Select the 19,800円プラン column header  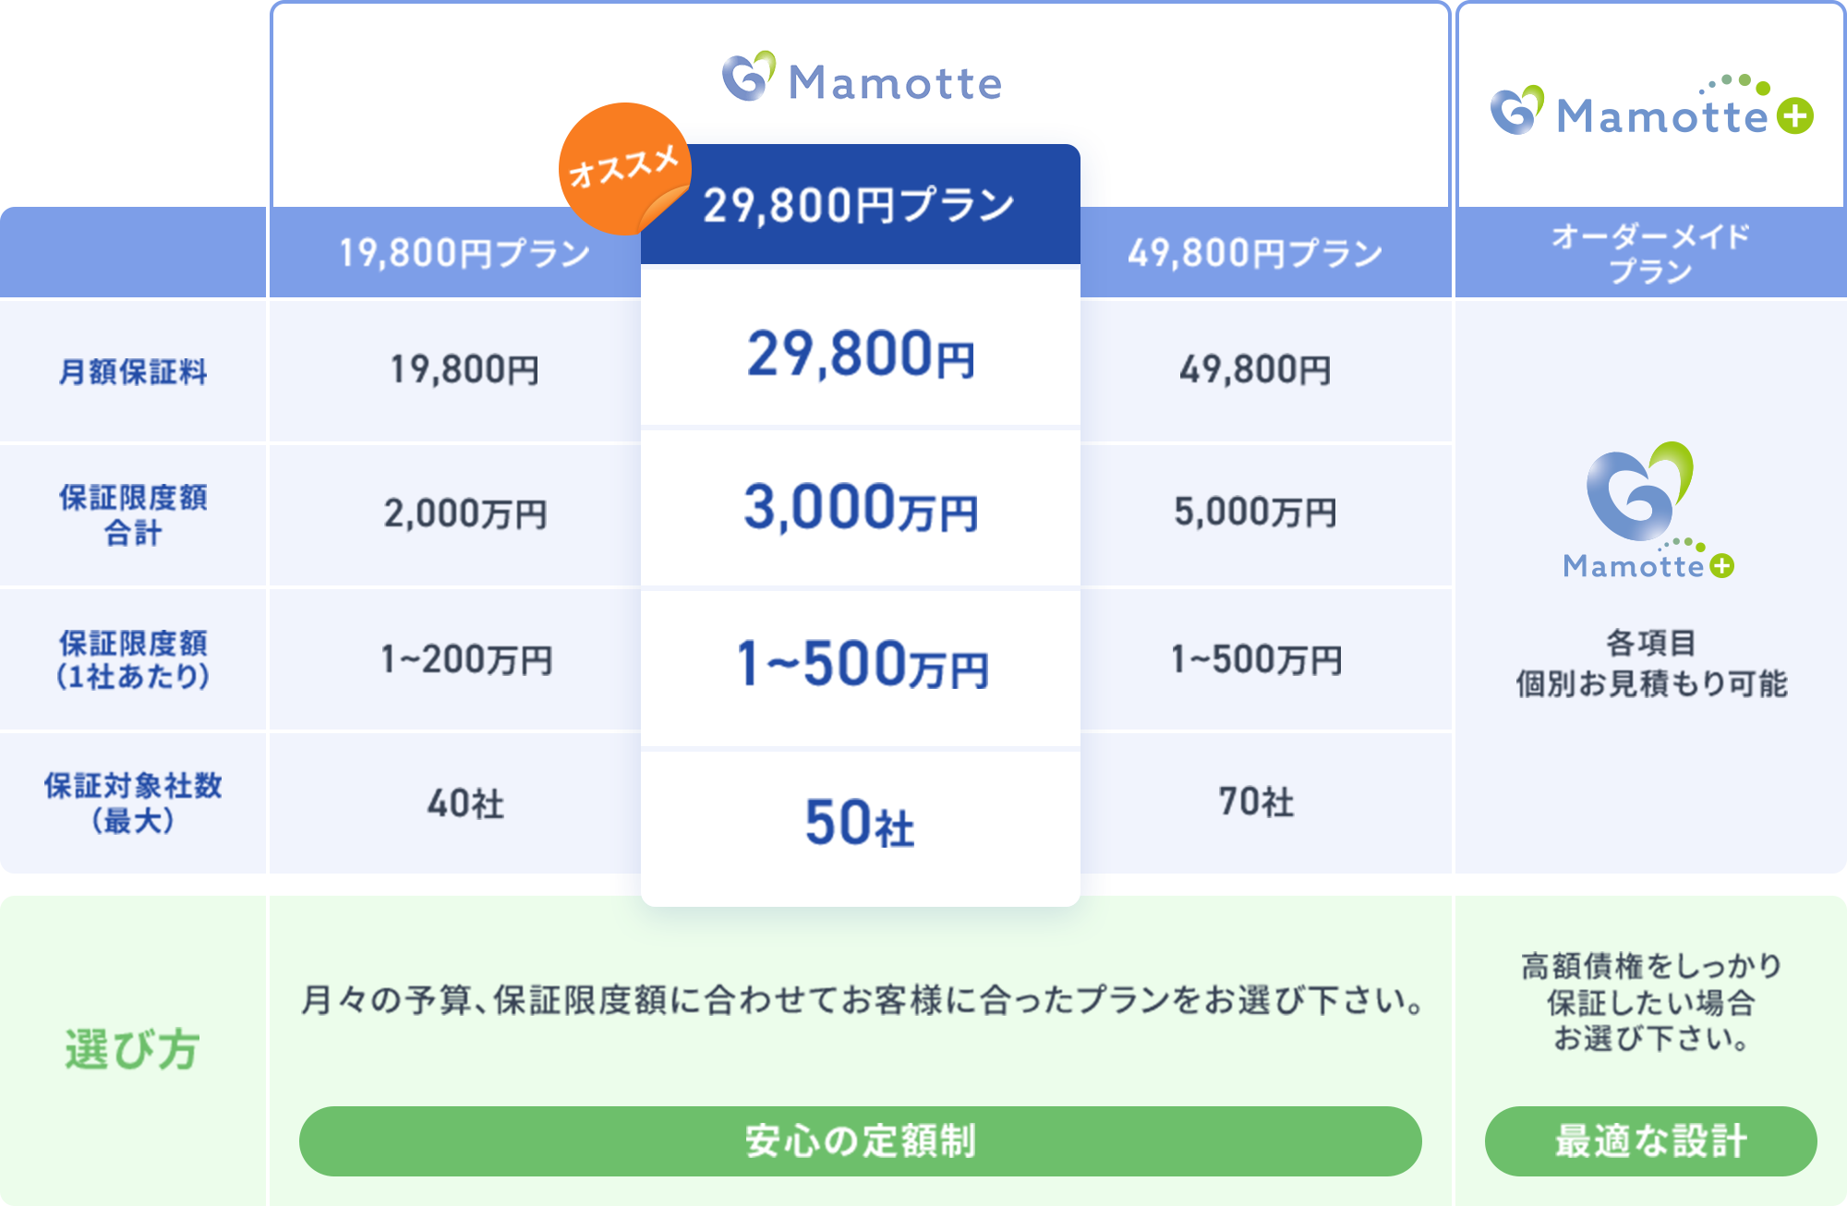click(x=464, y=253)
